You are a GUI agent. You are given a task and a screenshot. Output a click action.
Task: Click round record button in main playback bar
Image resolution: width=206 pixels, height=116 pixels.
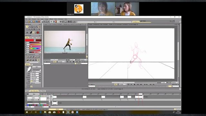pyautogui.click(x=135, y=84)
